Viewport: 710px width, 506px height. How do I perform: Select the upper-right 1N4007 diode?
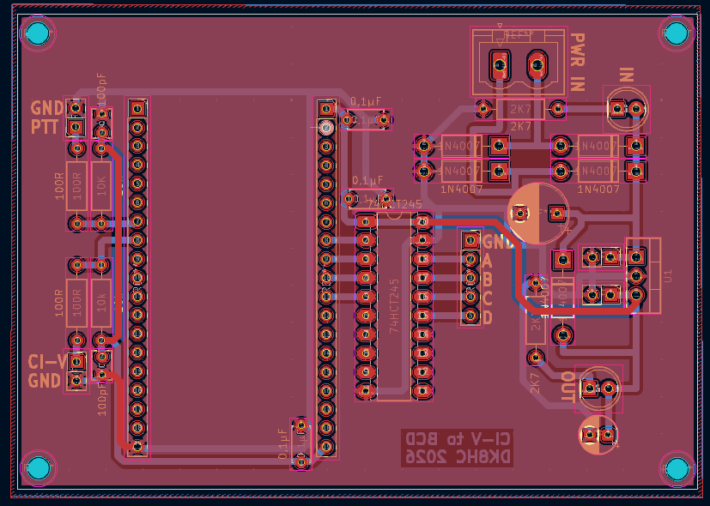click(x=598, y=146)
